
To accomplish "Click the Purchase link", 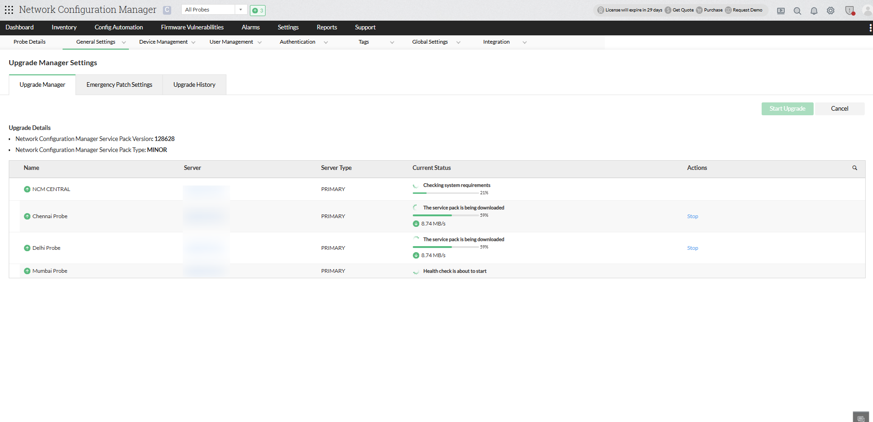I will coord(713,10).
